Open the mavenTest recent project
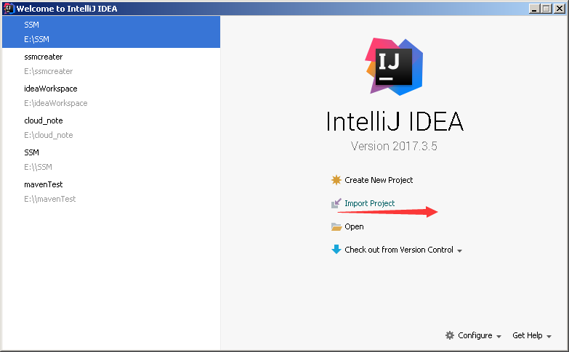 click(111, 192)
